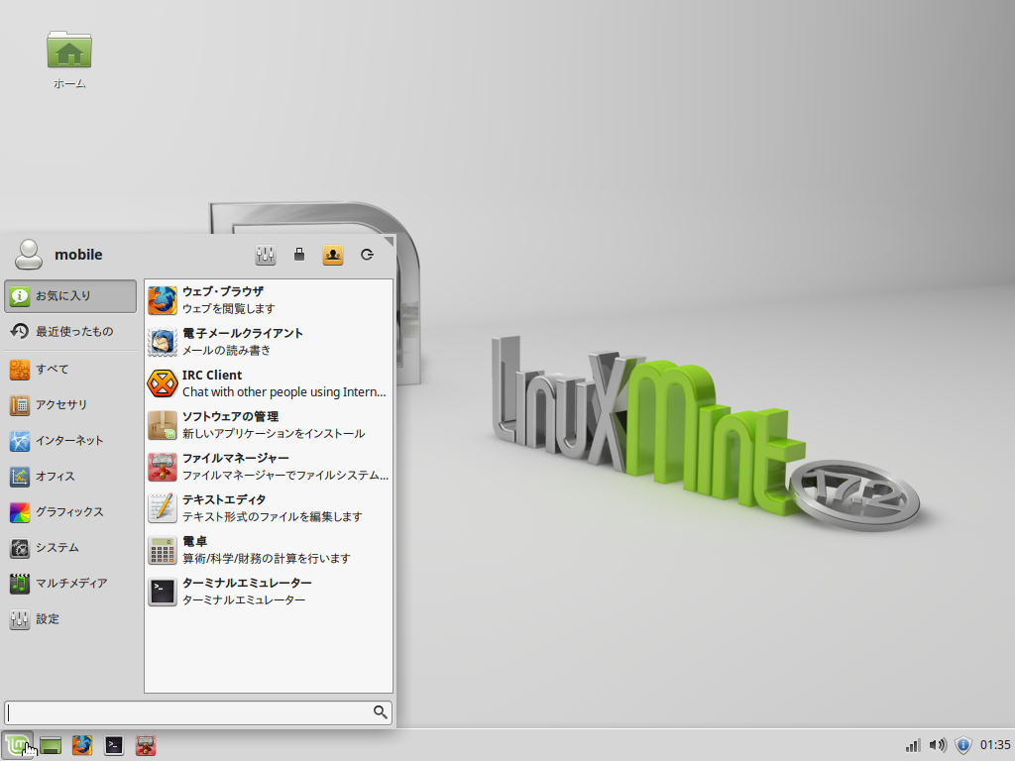The width and height of the screenshot is (1015, 761).
Task: Click the mobile user avatar icon
Action: click(29, 255)
